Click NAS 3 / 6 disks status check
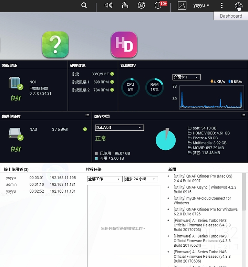248x267 pixels. (85, 129)
